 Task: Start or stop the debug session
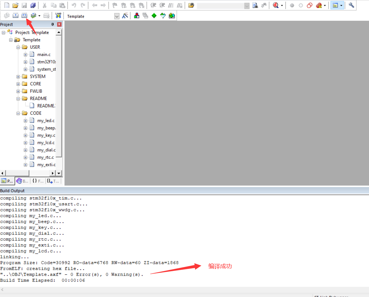click(x=276, y=5)
